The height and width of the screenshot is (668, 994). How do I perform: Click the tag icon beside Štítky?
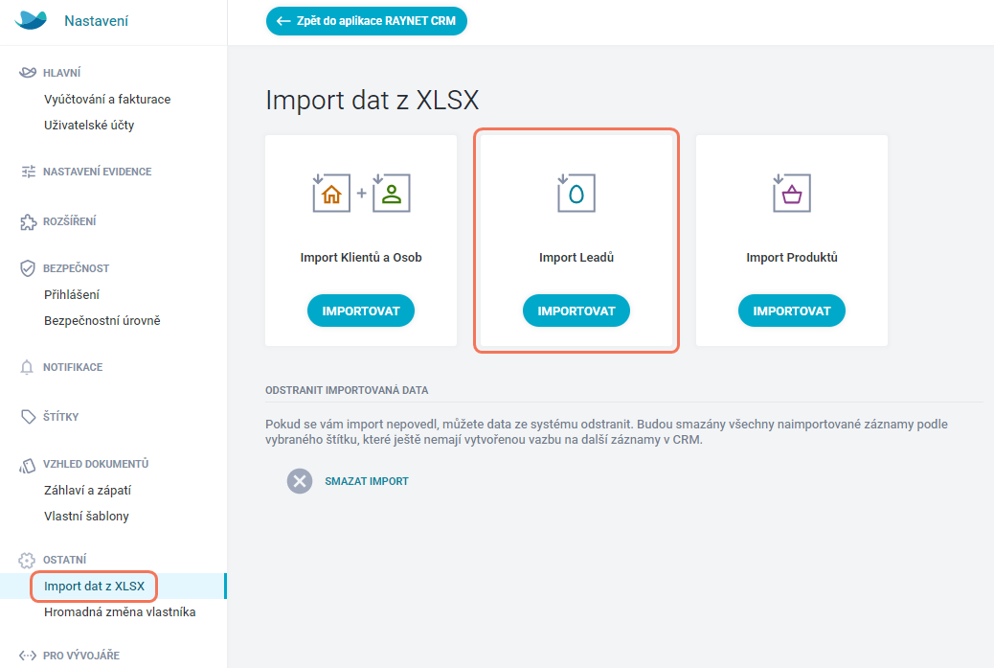pos(28,417)
